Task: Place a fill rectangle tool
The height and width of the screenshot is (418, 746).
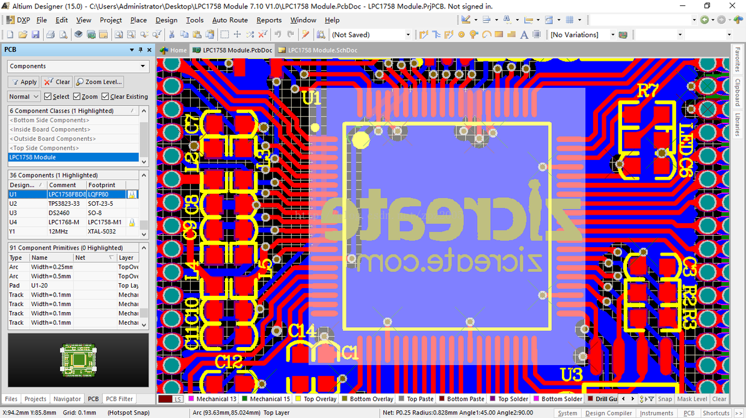Action: tap(499, 34)
